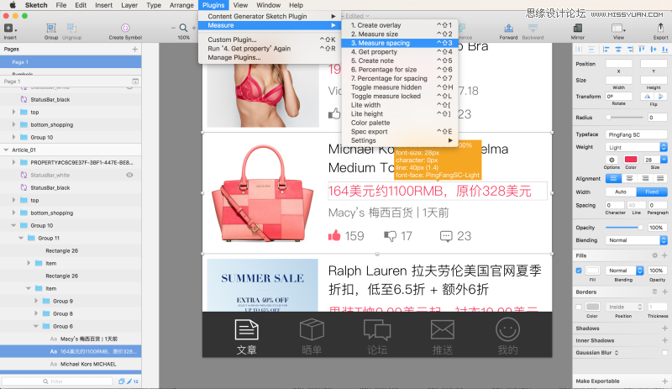Expand the PROPERTY#C6C9E37F layer group
The height and width of the screenshot is (389, 672).
tap(13, 162)
